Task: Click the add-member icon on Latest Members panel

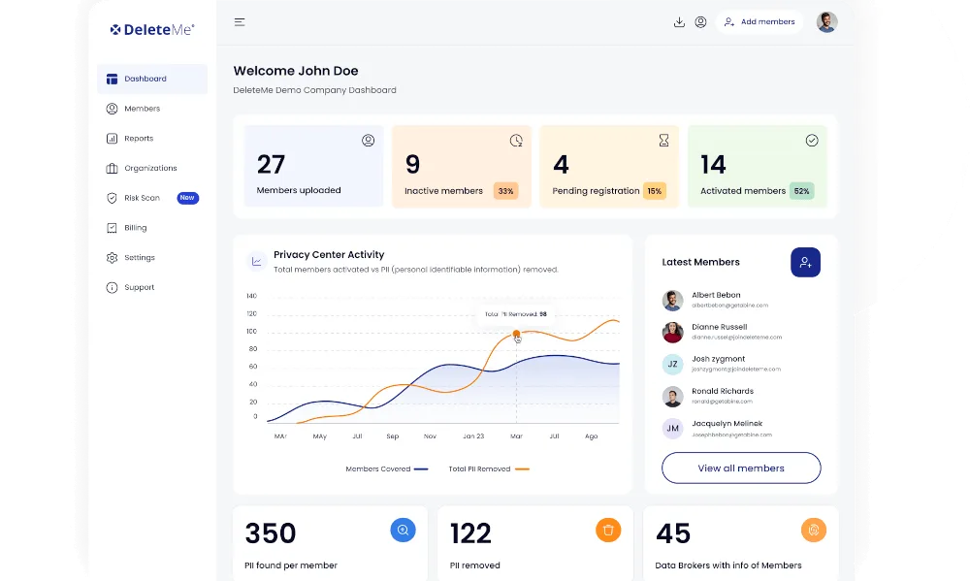Action: pyautogui.click(x=805, y=262)
